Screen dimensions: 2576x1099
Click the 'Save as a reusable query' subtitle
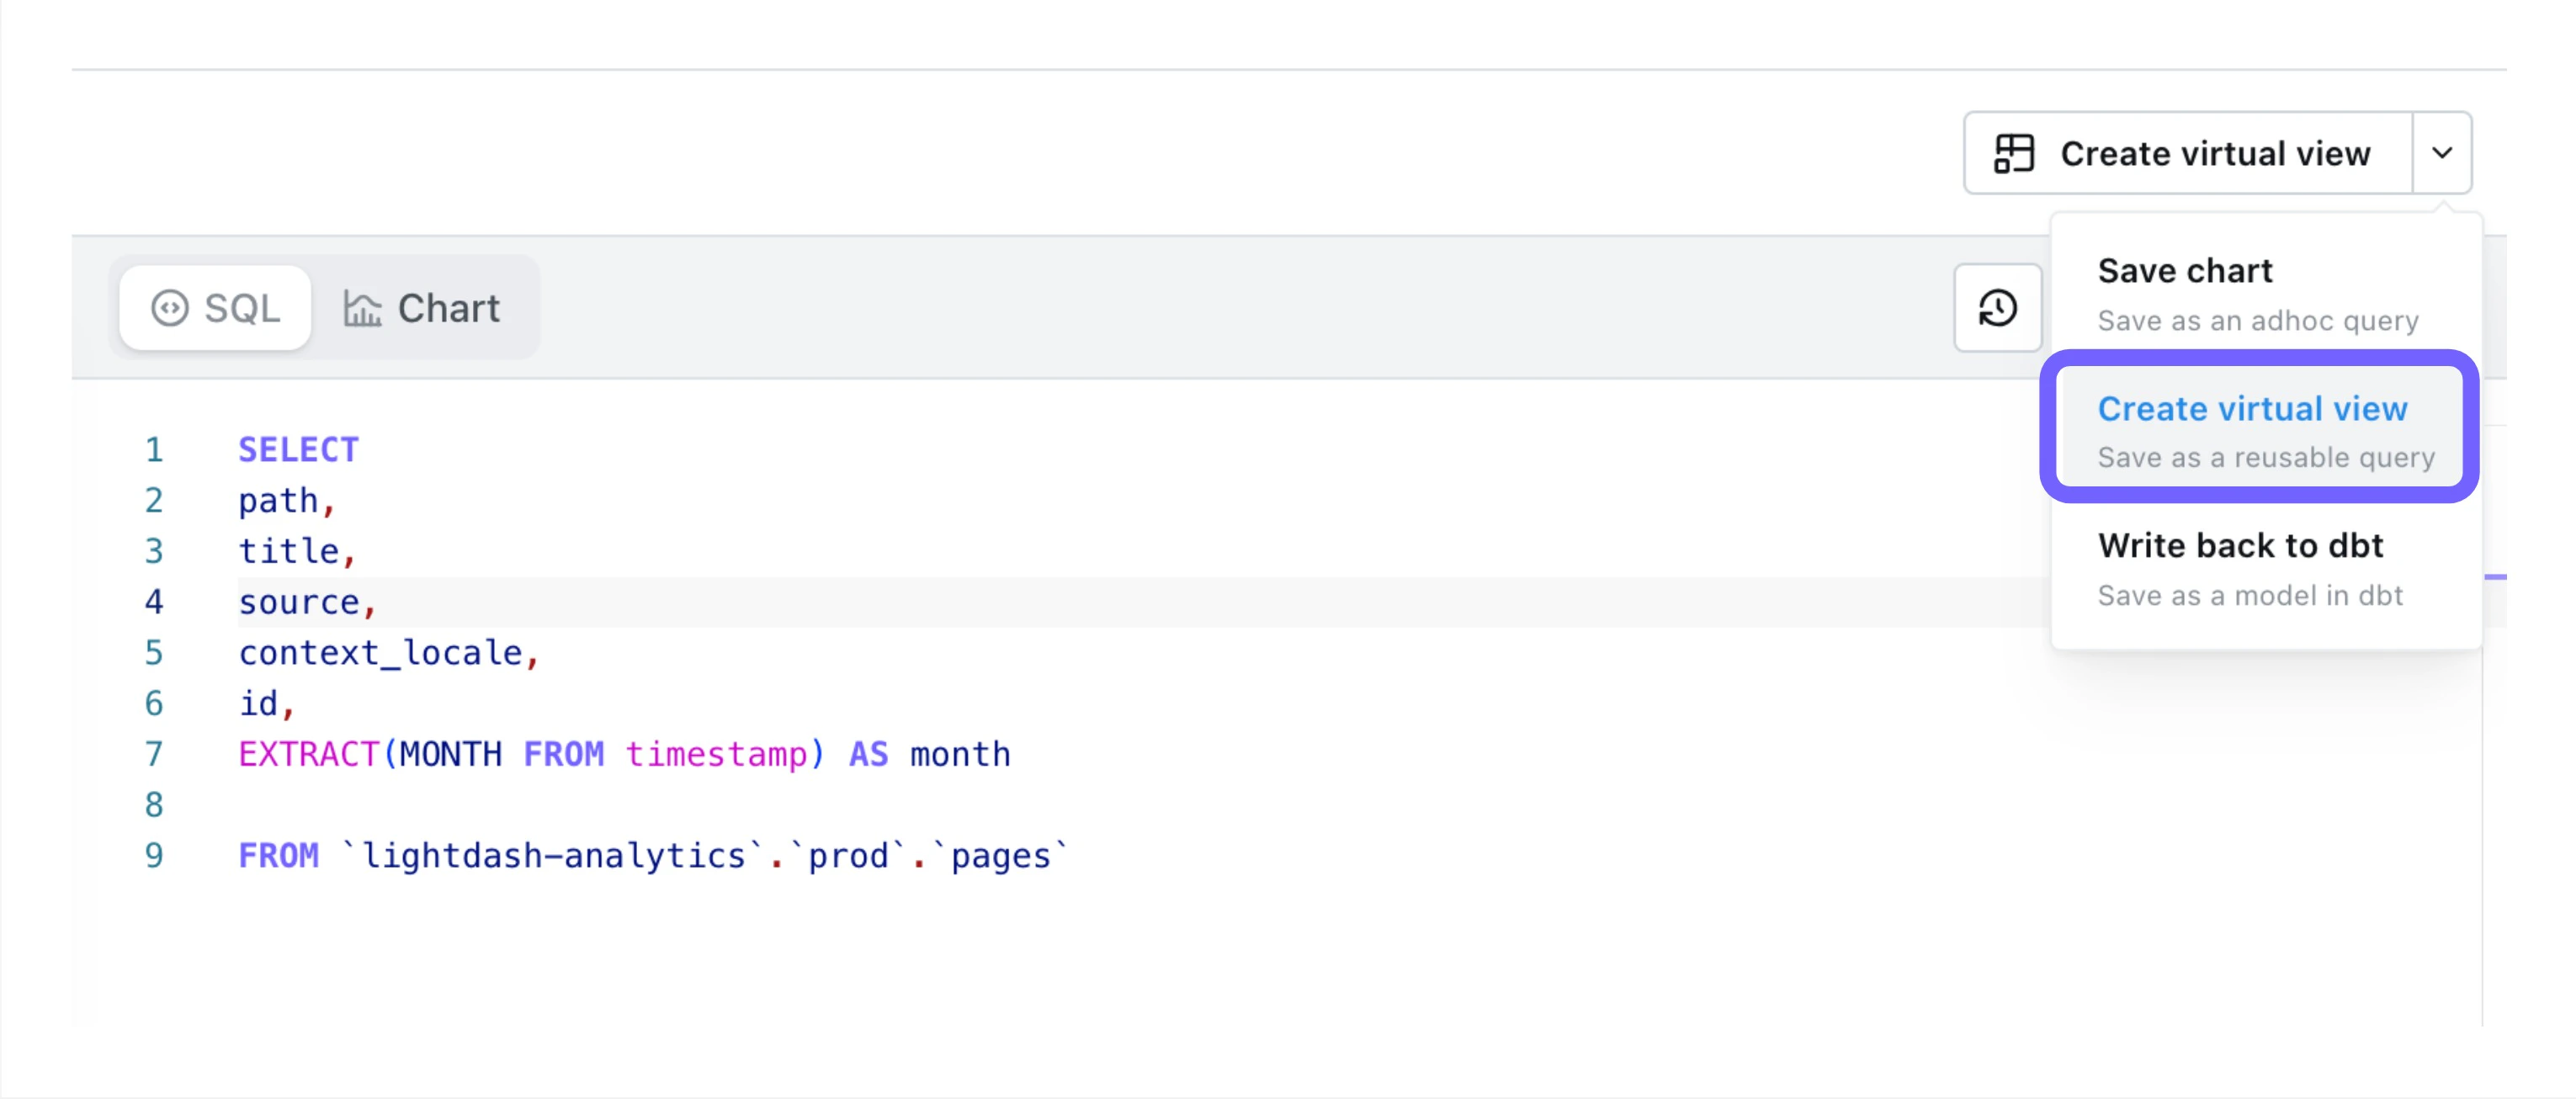2265,458
